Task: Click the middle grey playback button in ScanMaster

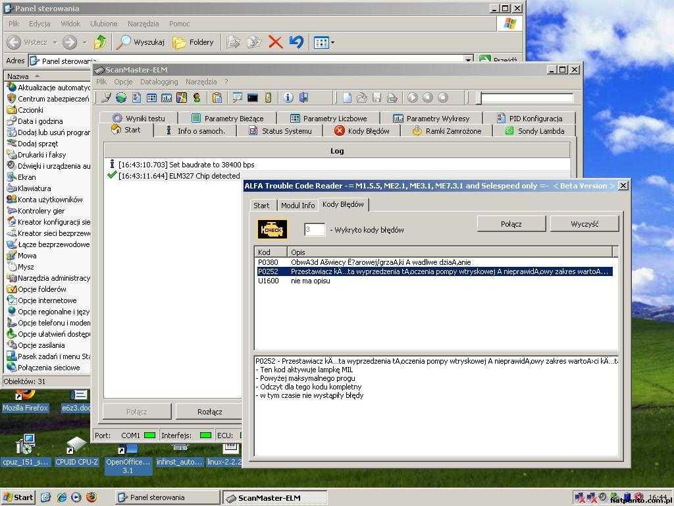Action: coord(428,98)
